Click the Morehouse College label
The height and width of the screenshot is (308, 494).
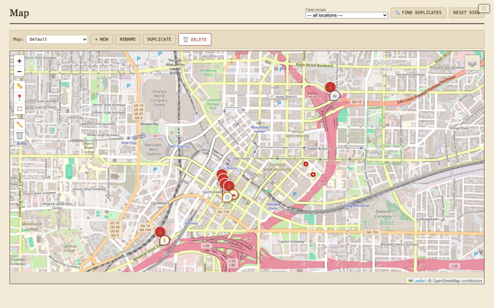pos(32,226)
